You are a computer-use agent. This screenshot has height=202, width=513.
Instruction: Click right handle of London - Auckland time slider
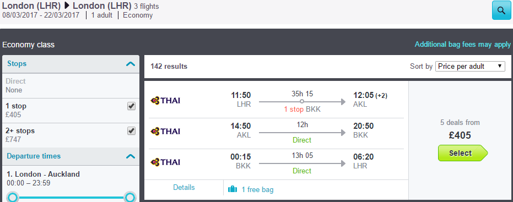point(130,198)
